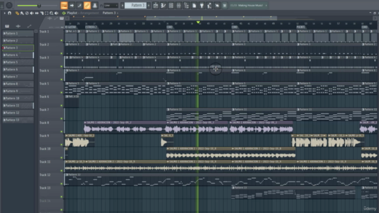Click the round master pitch knob
This screenshot has width=379, height=213.
coord(9,5)
